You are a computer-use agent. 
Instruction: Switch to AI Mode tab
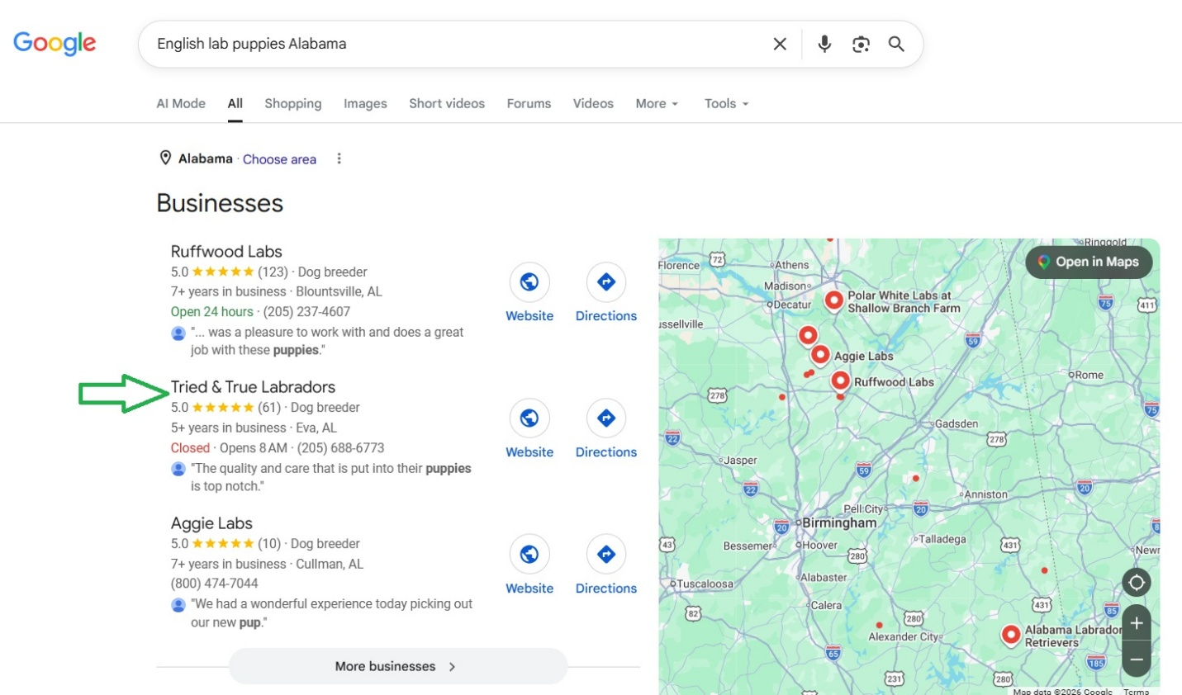pyautogui.click(x=181, y=103)
